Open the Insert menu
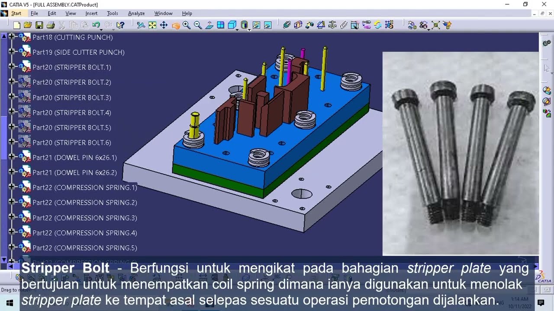The image size is (554, 311). coord(91,13)
